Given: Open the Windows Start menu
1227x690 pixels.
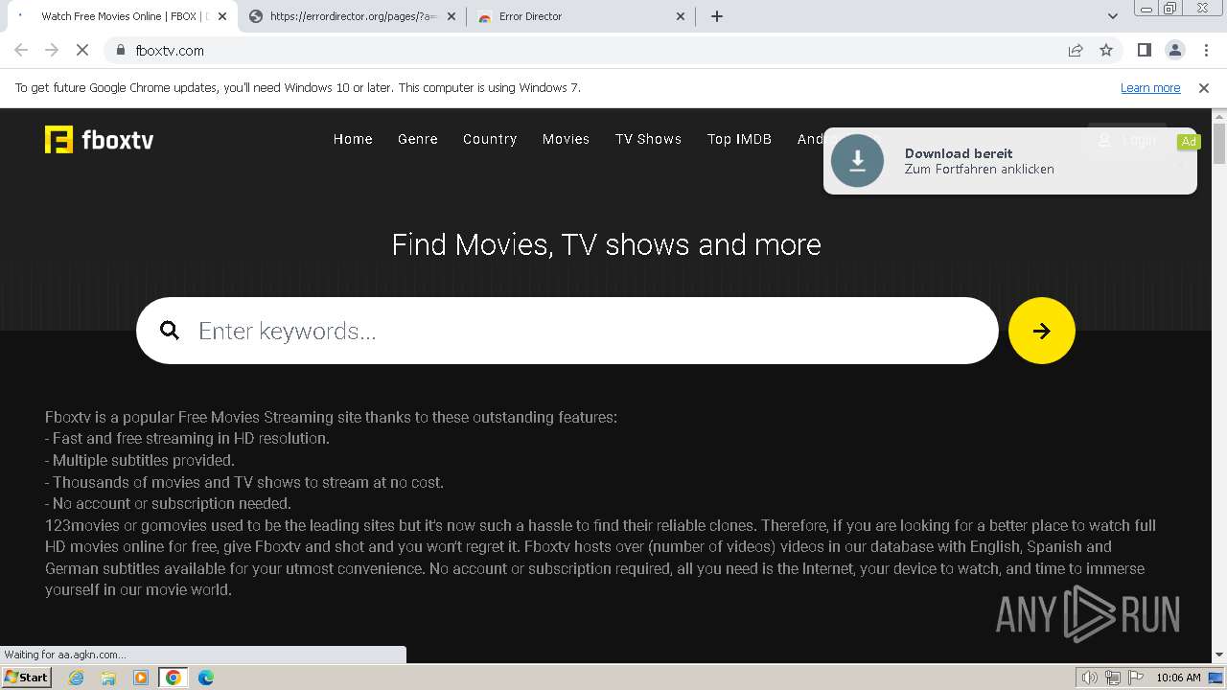Looking at the screenshot, I should coord(26,678).
